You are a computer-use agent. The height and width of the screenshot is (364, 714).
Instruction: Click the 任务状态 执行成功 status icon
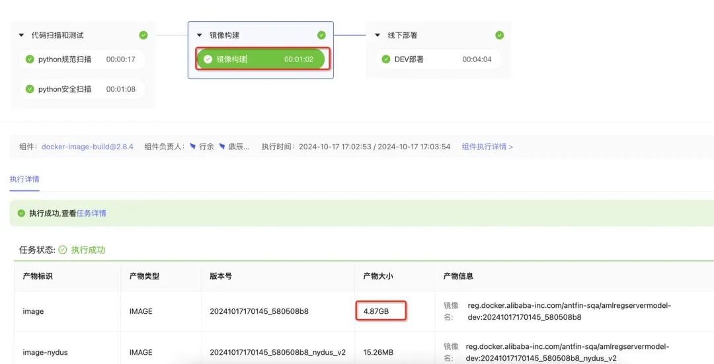(62, 250)
